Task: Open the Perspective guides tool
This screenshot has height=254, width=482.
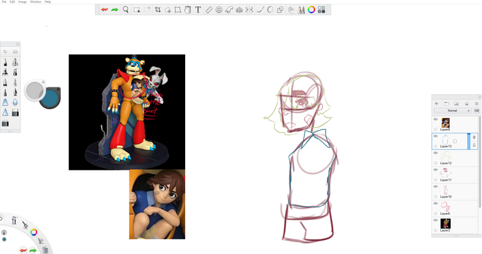Action: pyautogui.click(x=239, y=10)
